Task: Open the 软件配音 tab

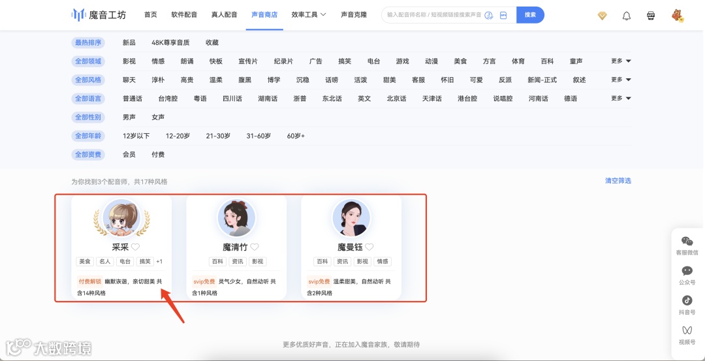Action: point(184,15)
